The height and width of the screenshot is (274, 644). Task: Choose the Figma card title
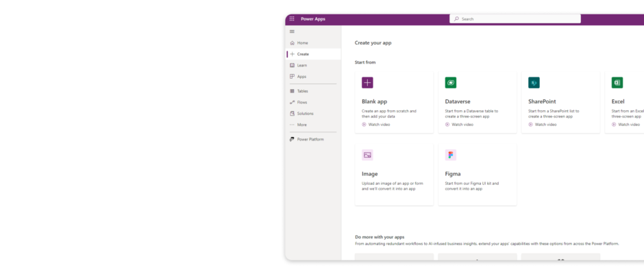tap(453, 174)
